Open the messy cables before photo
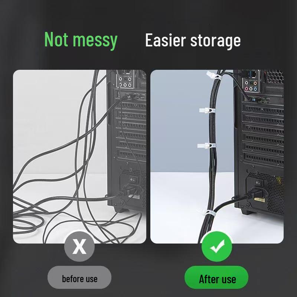 (79, 157)
